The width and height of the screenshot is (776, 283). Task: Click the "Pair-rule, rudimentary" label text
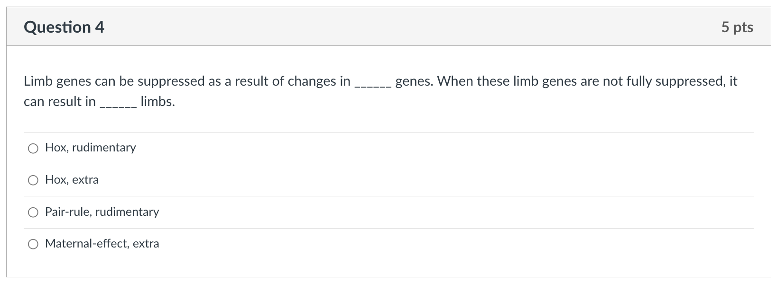pyautogui.click(x=102, y=212)
